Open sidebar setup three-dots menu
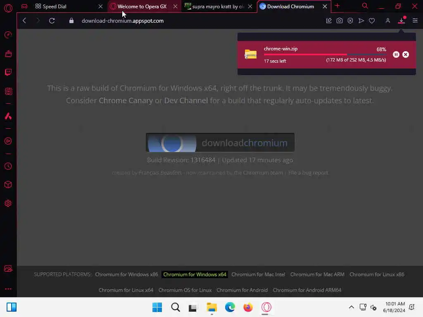The image size is (423, 317). tap(8, 289)
